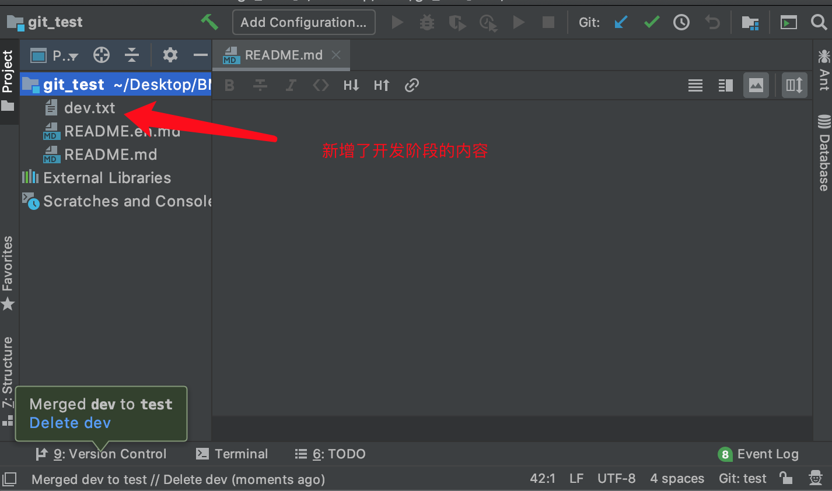
Task: Click git_test breadcrumb in navigation bar
Action: tap(45, 22)
